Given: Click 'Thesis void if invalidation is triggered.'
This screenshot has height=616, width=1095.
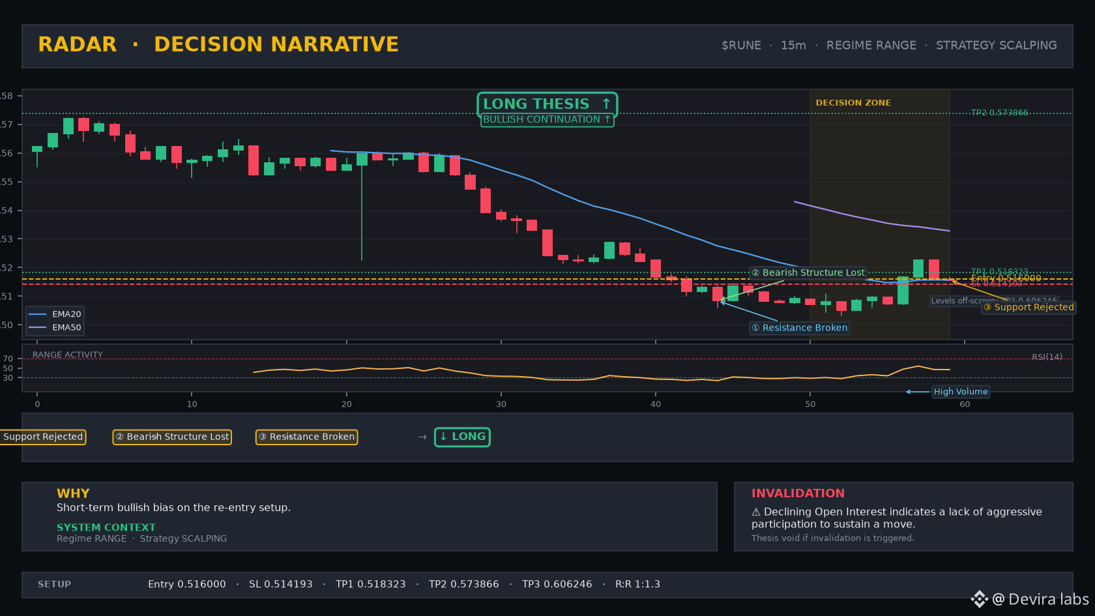Looking at the screenshot, I should pyautogui.click(x=832, y=538).
